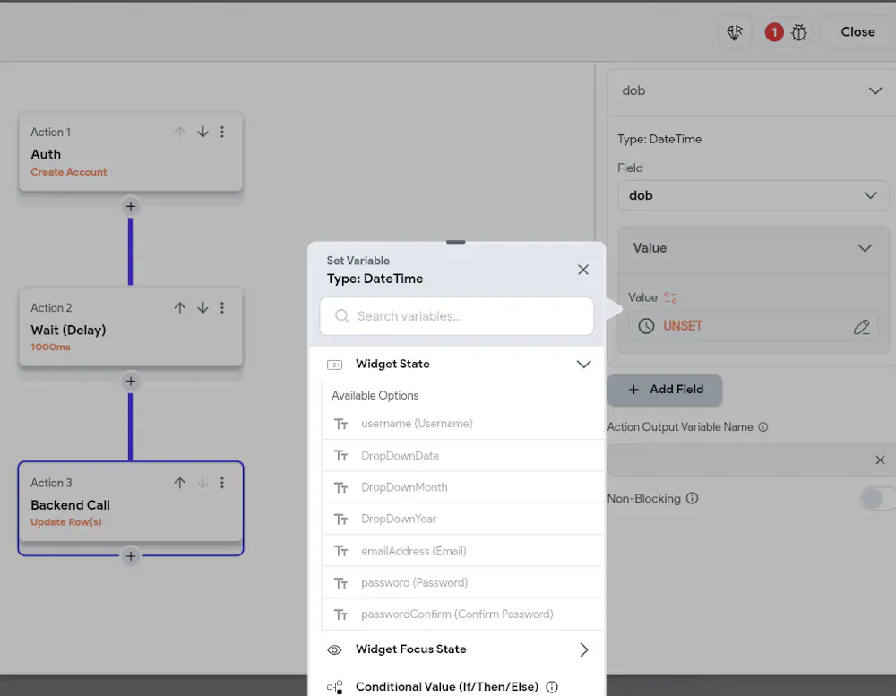Select DropDownMonth from available options
Screen dimensions: 896x696
(462, 487)
